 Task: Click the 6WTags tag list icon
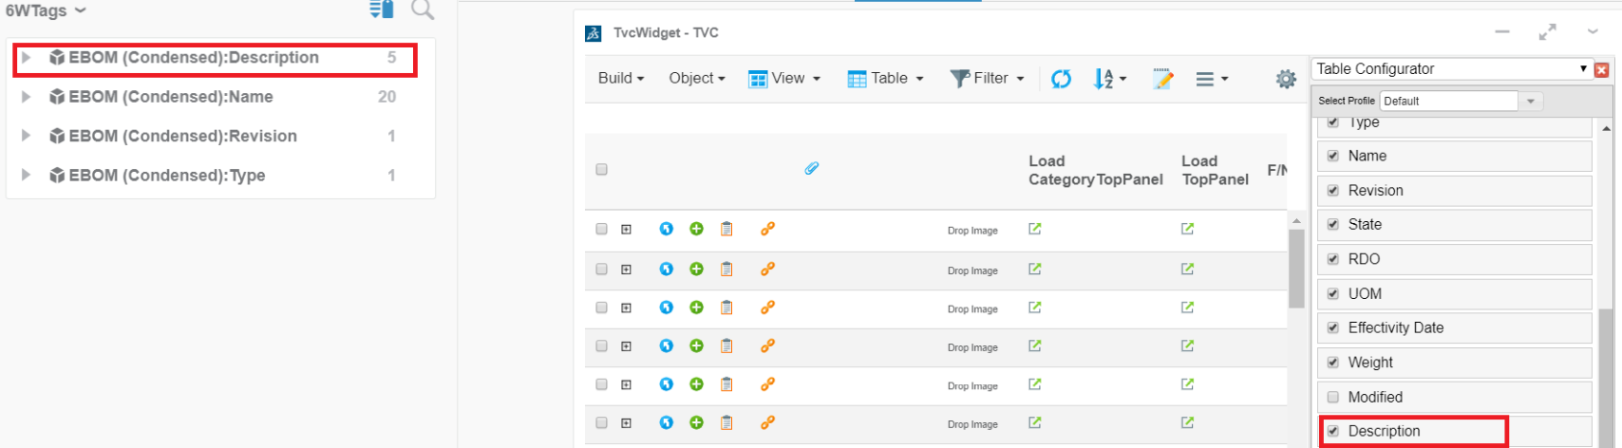(x=381, y=9)
